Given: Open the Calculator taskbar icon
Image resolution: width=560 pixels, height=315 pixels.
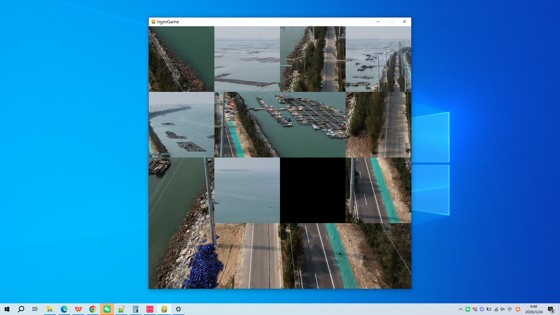Looking at the screenshot, I should (x=135, y=309).
